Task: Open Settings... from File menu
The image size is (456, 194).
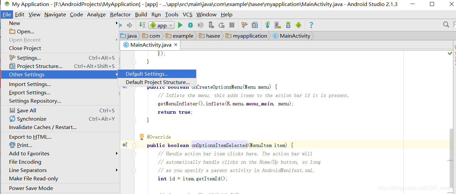Action: click(60, 58)
